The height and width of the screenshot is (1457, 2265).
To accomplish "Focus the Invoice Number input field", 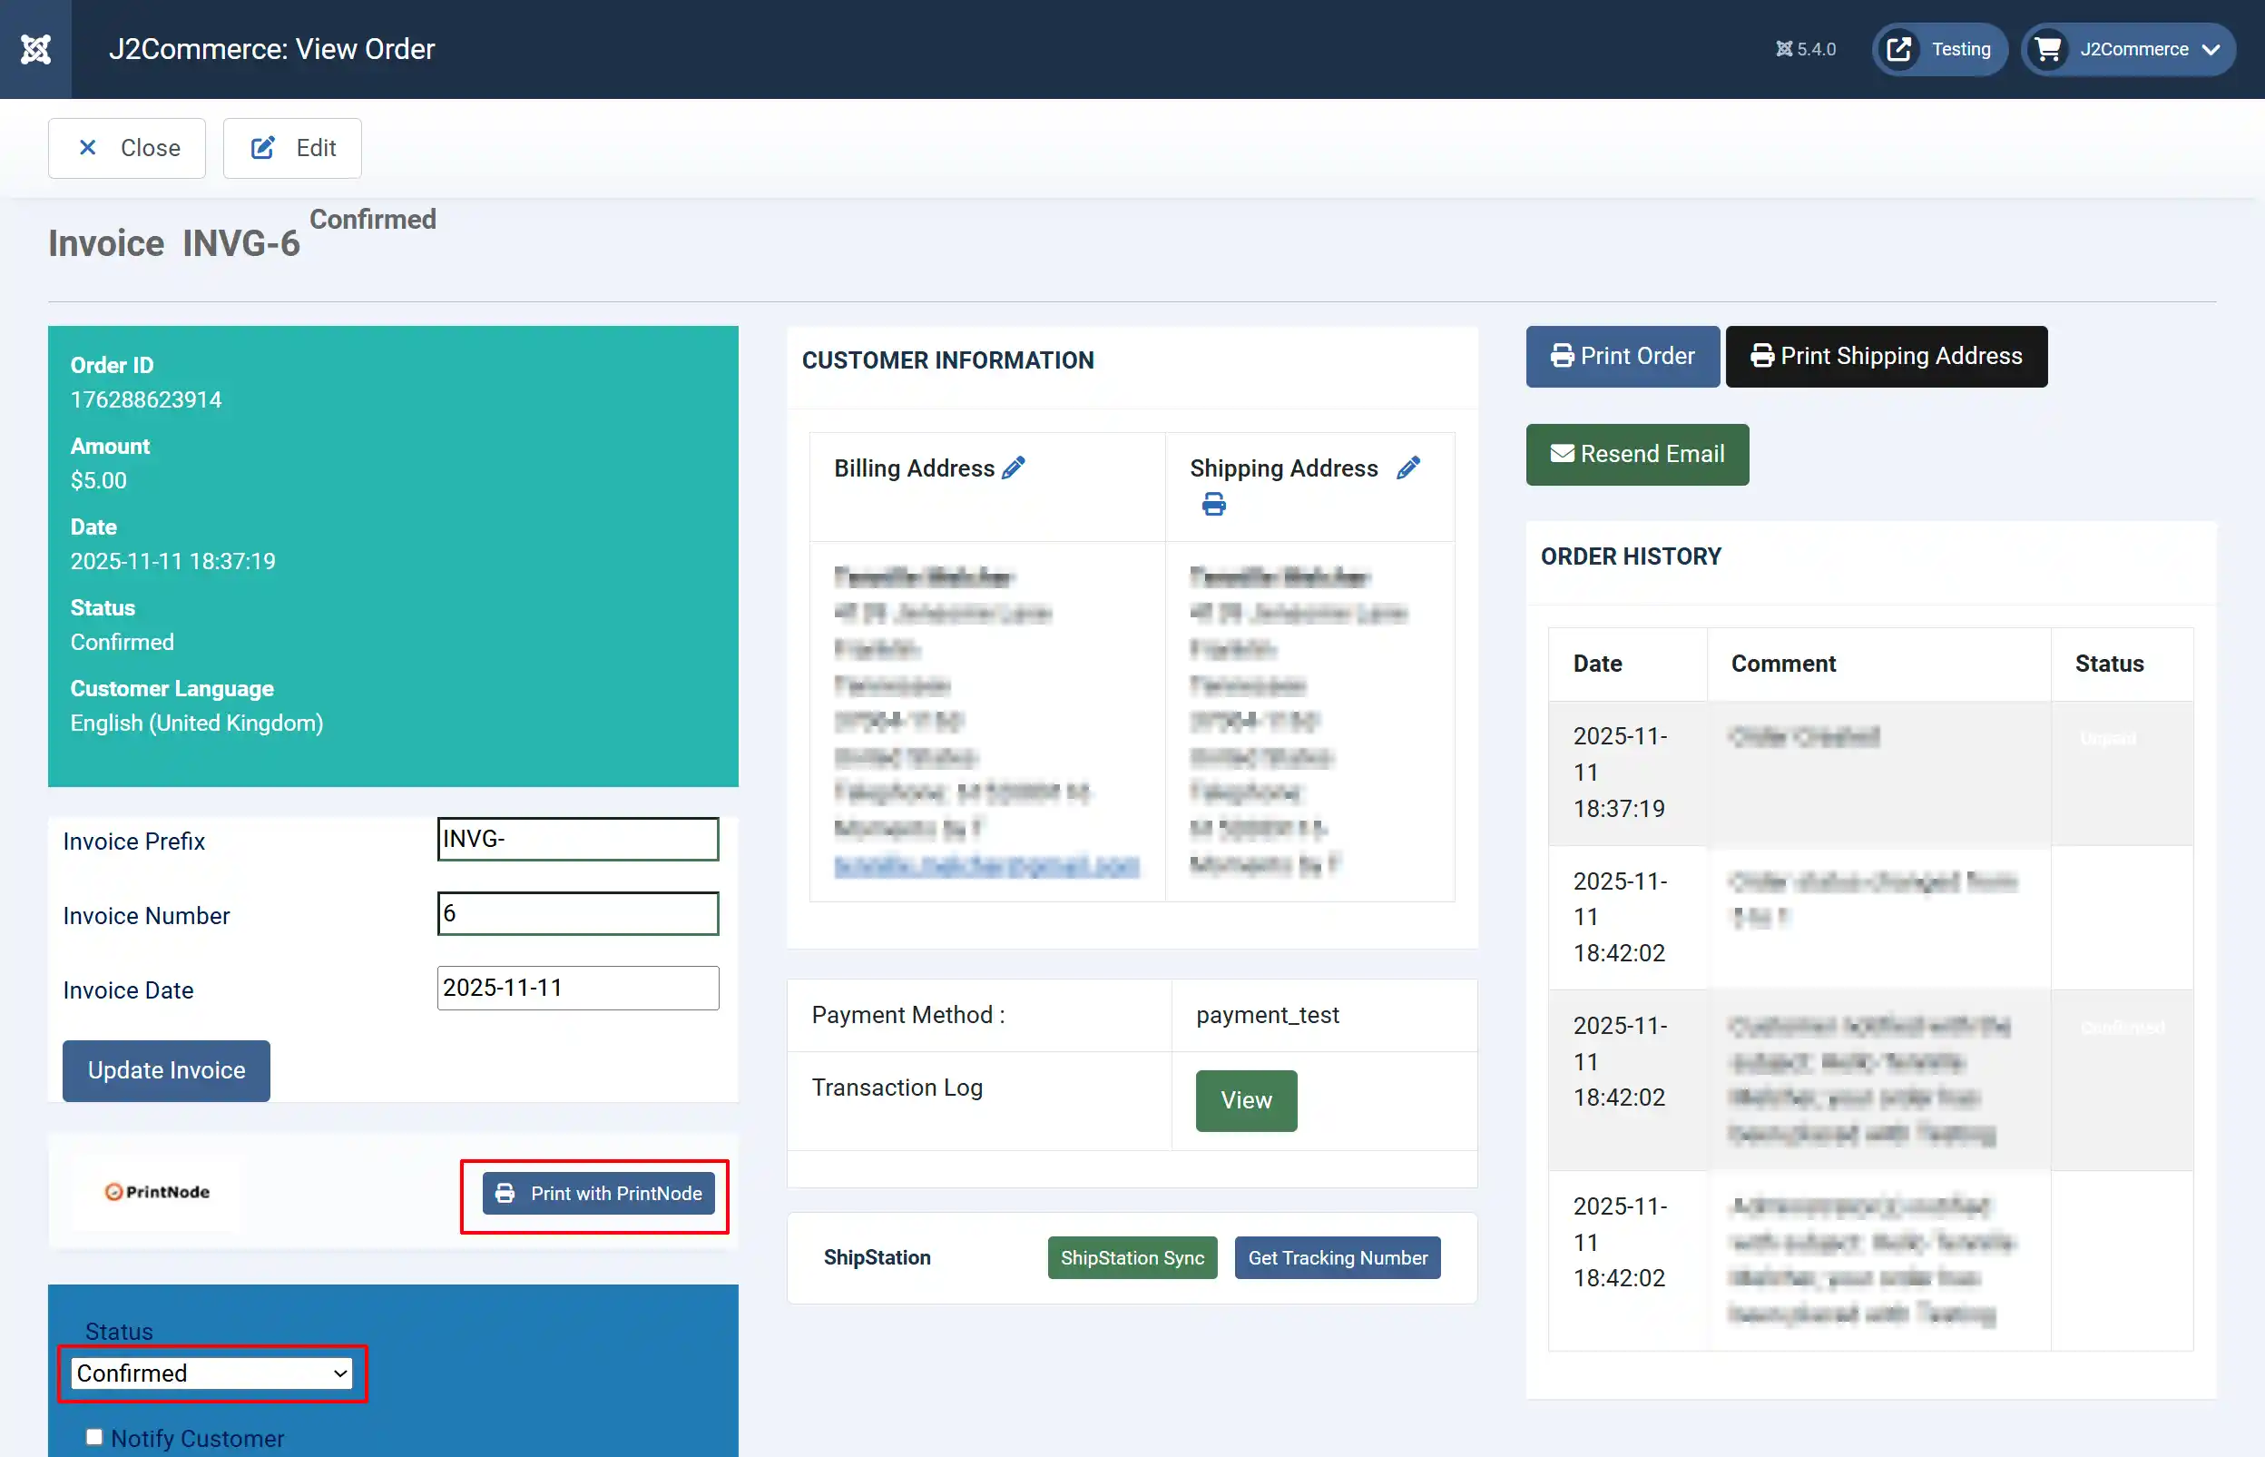I will (x=578, y=913).
